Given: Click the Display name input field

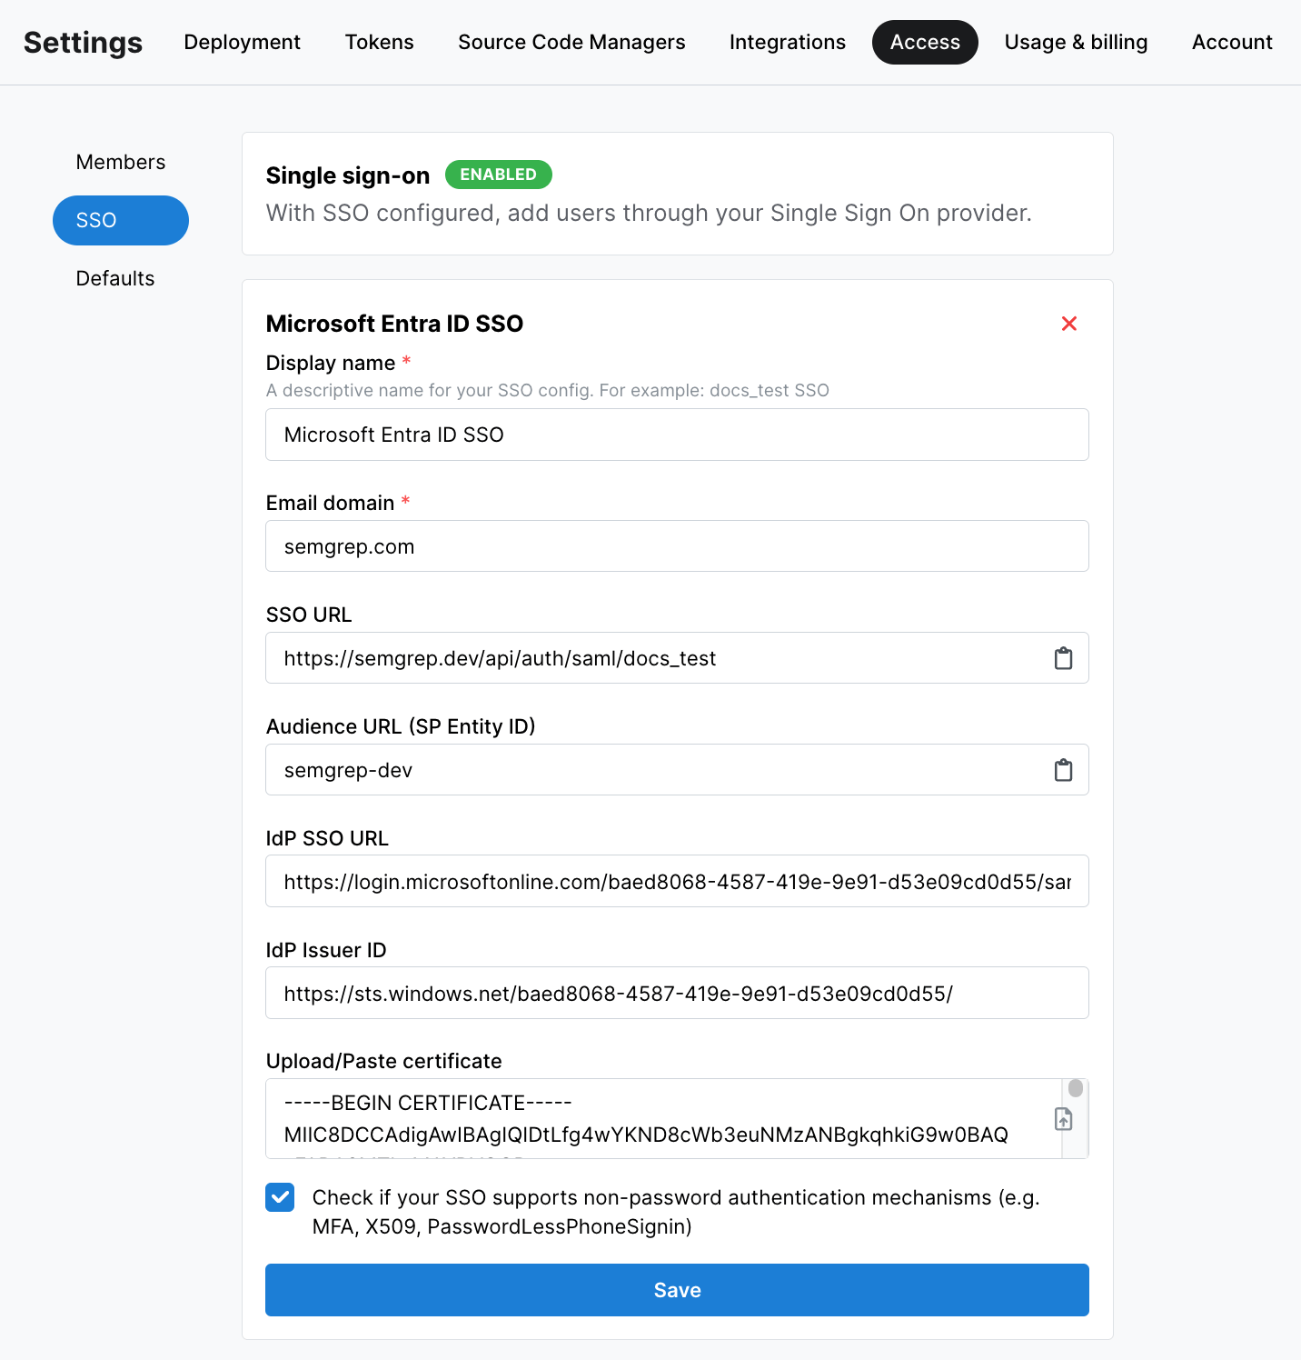Looking at the screenshot, I should point(676,435).
